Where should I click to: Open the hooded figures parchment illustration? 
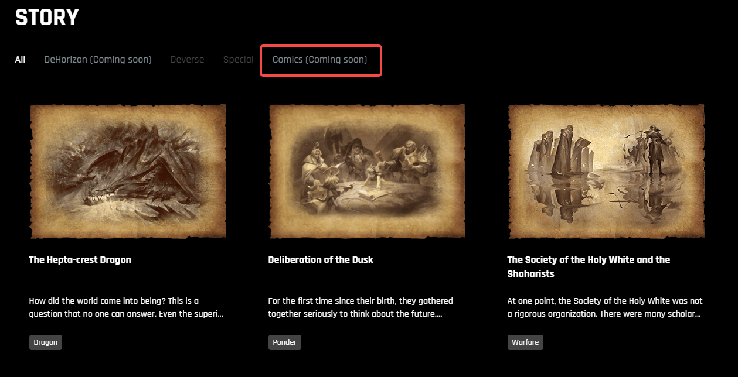pos(606,172)
